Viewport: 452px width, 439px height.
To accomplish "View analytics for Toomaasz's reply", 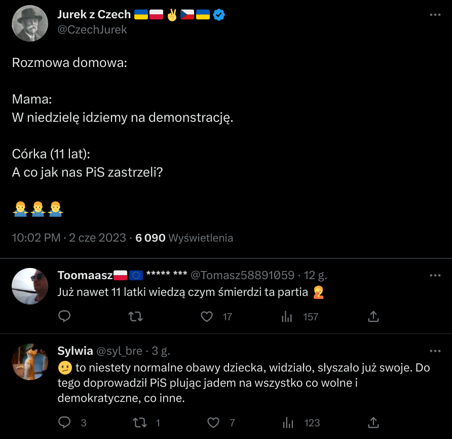I will pos(287,317).
